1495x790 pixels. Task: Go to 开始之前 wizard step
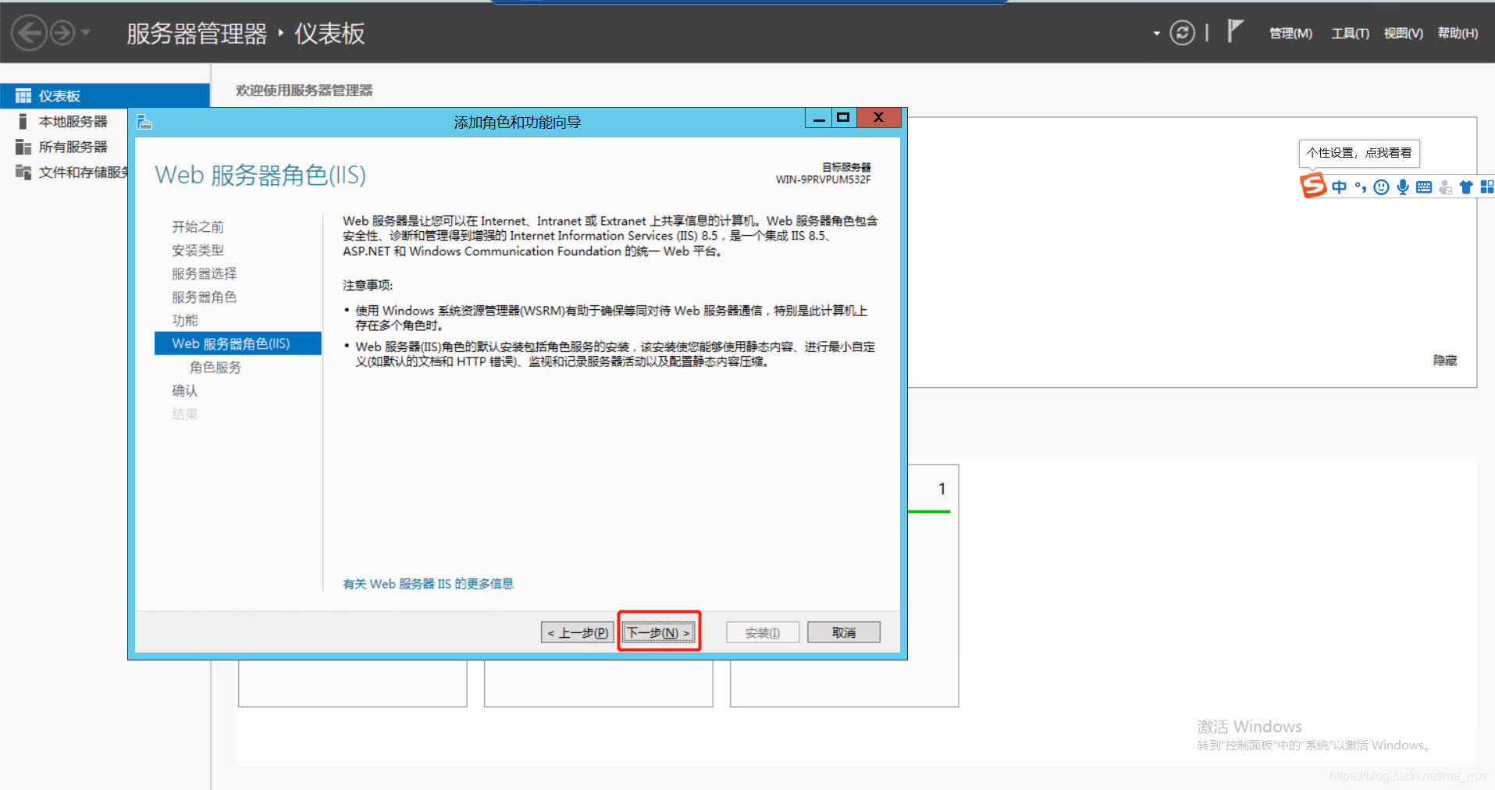198,227
